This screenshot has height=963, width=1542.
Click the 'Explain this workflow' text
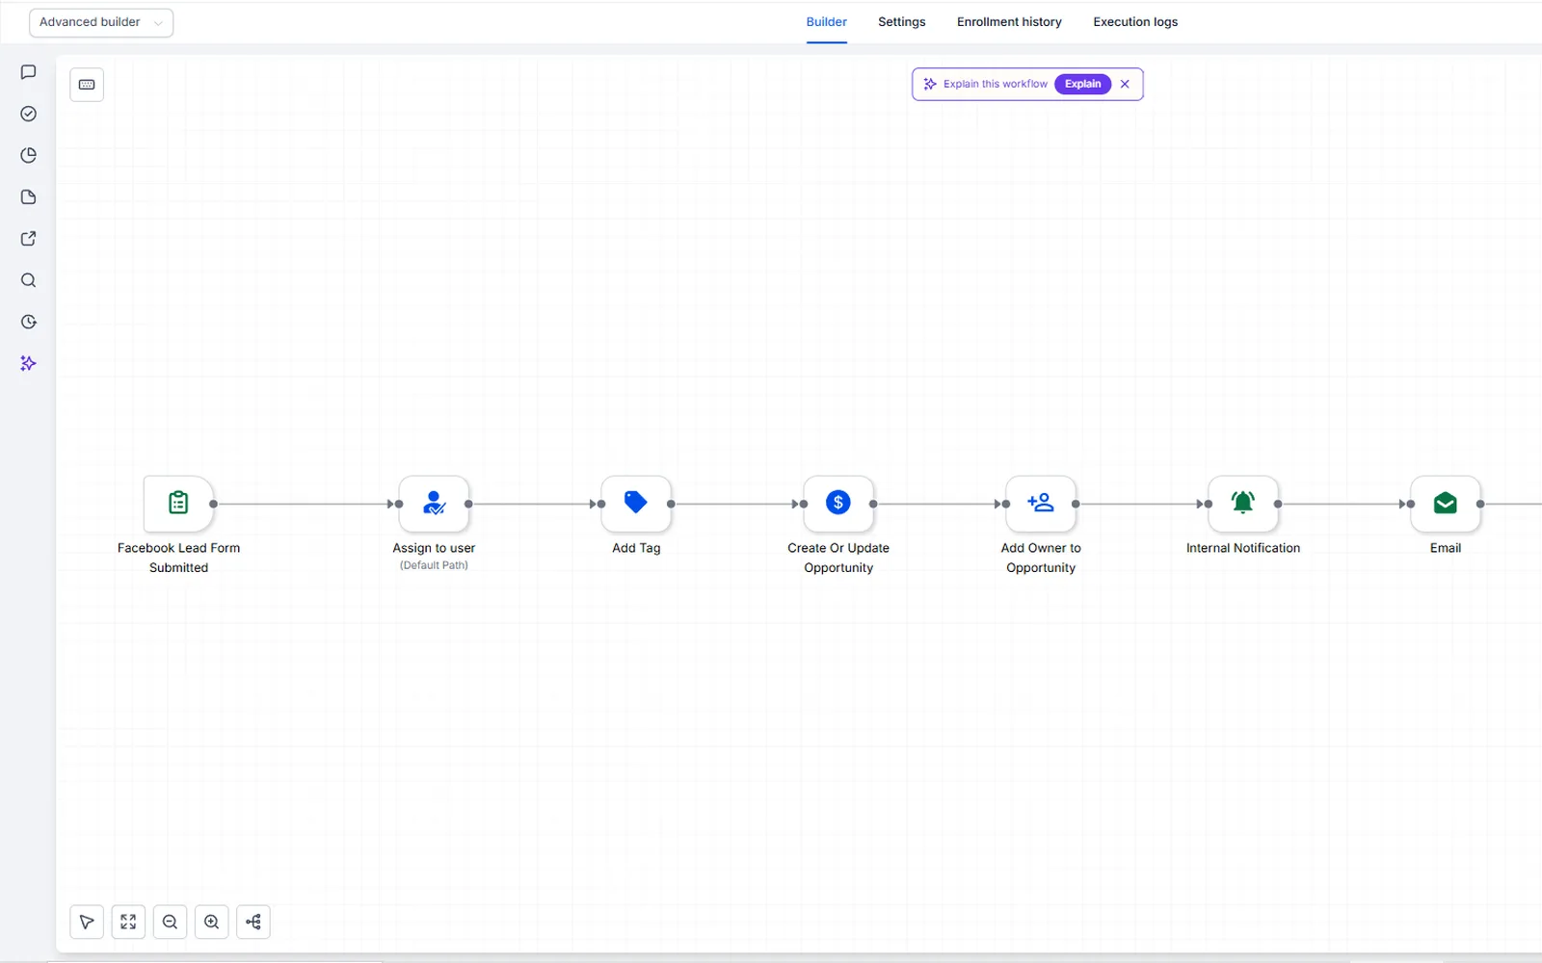995,84
